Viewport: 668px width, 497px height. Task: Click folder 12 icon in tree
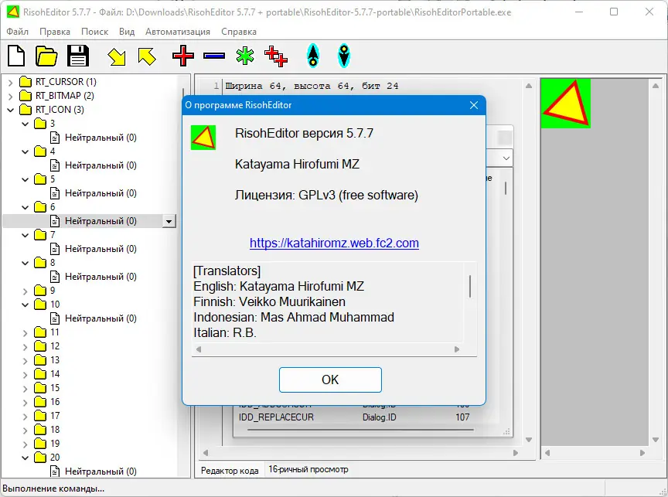(x=40, y=346)
